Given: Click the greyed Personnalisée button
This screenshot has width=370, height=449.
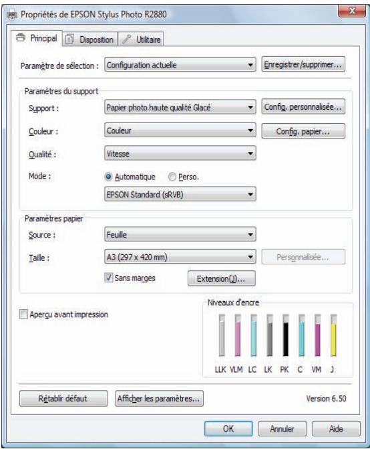Looking at the screenshot, I should pos(303,257).
